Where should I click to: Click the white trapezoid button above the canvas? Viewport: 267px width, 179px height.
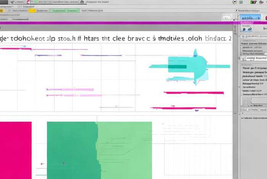click(226, 17)
